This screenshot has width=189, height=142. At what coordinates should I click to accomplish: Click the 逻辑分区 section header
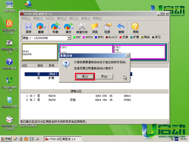(x=76, y=91)
